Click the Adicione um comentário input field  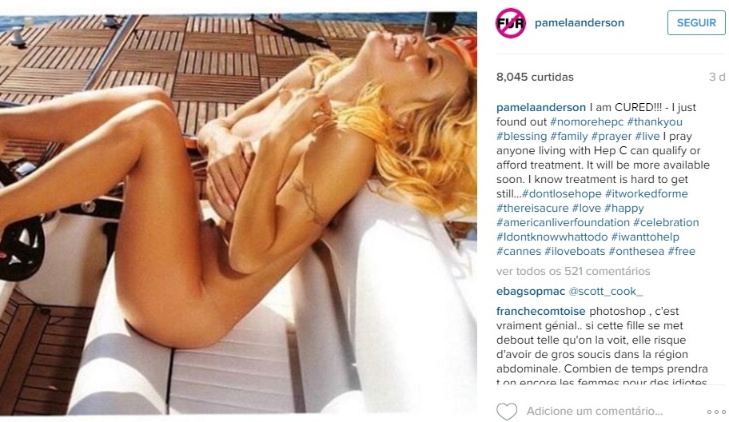click(x=595, y=412)
